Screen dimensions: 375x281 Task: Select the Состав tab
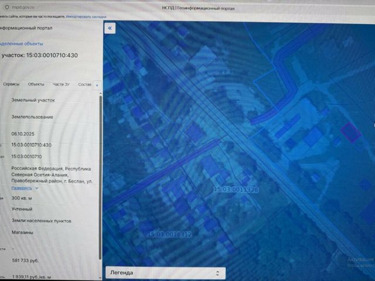pos(84,84)
